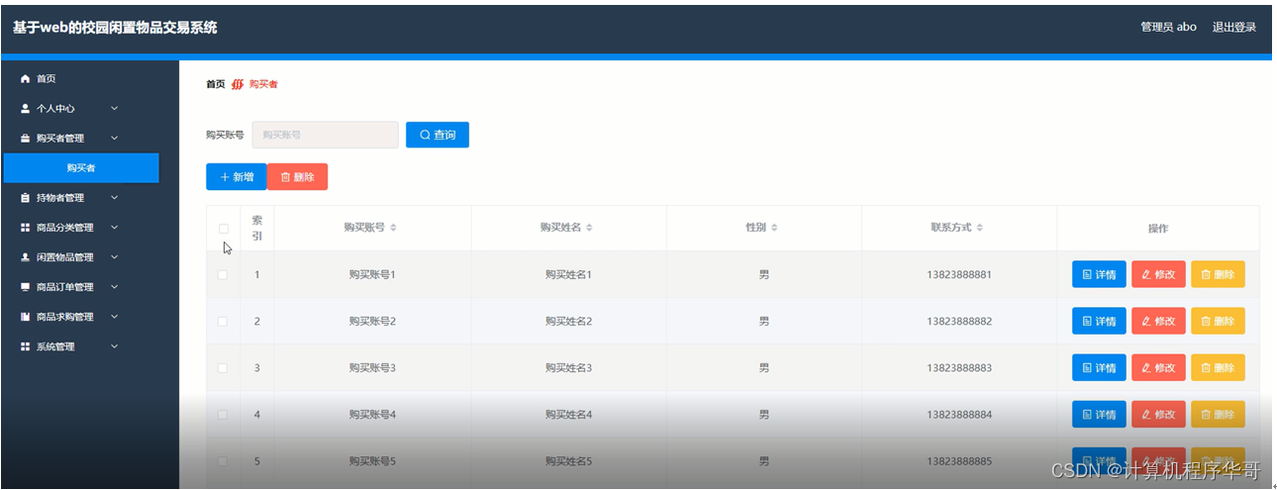This screenshot has width=1277, height=490.
Task: Click 退出登录 in the header
Action: (1234, 28)
